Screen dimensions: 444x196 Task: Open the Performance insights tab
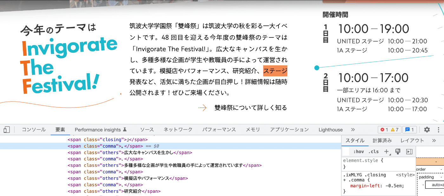click(x=101, y=130)
